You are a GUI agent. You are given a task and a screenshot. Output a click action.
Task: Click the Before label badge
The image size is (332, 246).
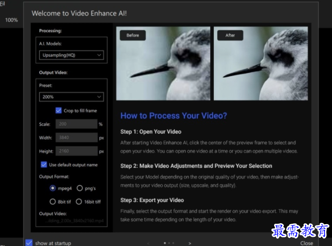[x=133, y=35]
